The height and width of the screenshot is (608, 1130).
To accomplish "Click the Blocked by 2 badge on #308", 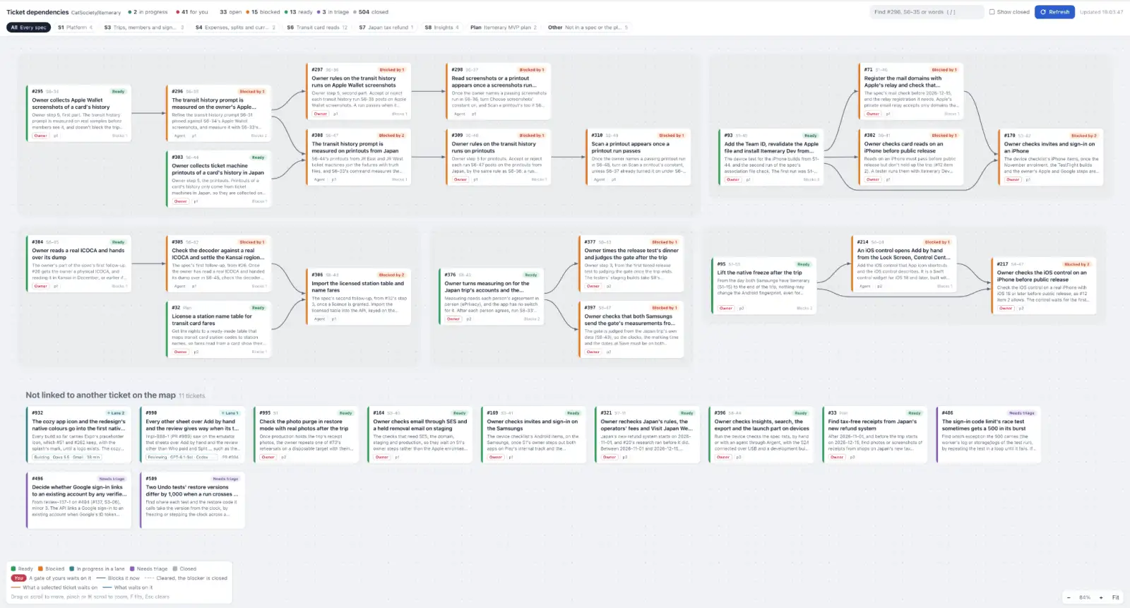I will tap(391, 136).
